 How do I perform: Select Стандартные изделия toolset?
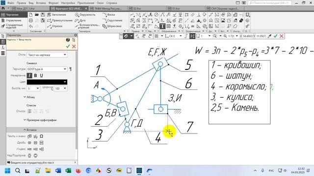14,26
